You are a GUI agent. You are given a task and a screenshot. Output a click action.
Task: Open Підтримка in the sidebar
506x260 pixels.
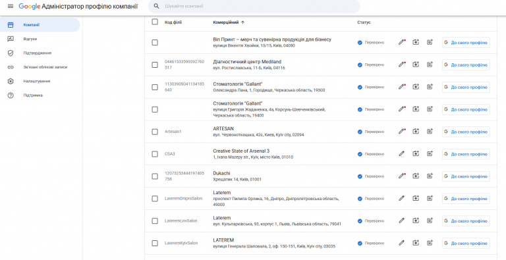(40, 95)
